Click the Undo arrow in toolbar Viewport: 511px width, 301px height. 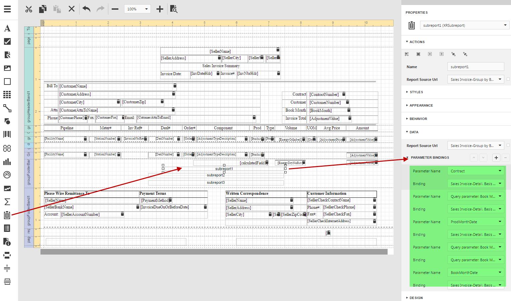pyautogui.click(x=86, y=9)
